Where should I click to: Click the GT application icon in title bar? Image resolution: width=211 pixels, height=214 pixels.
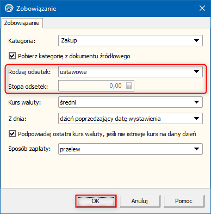9,8
